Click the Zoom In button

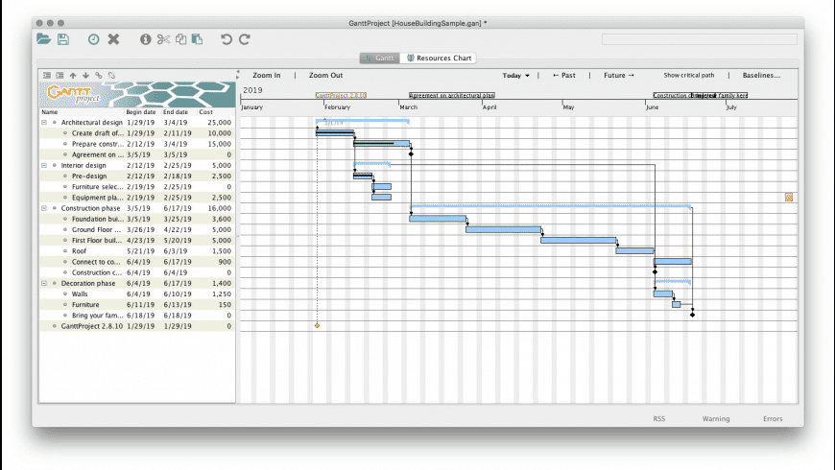pyautogui.click(x=266, y=75)
